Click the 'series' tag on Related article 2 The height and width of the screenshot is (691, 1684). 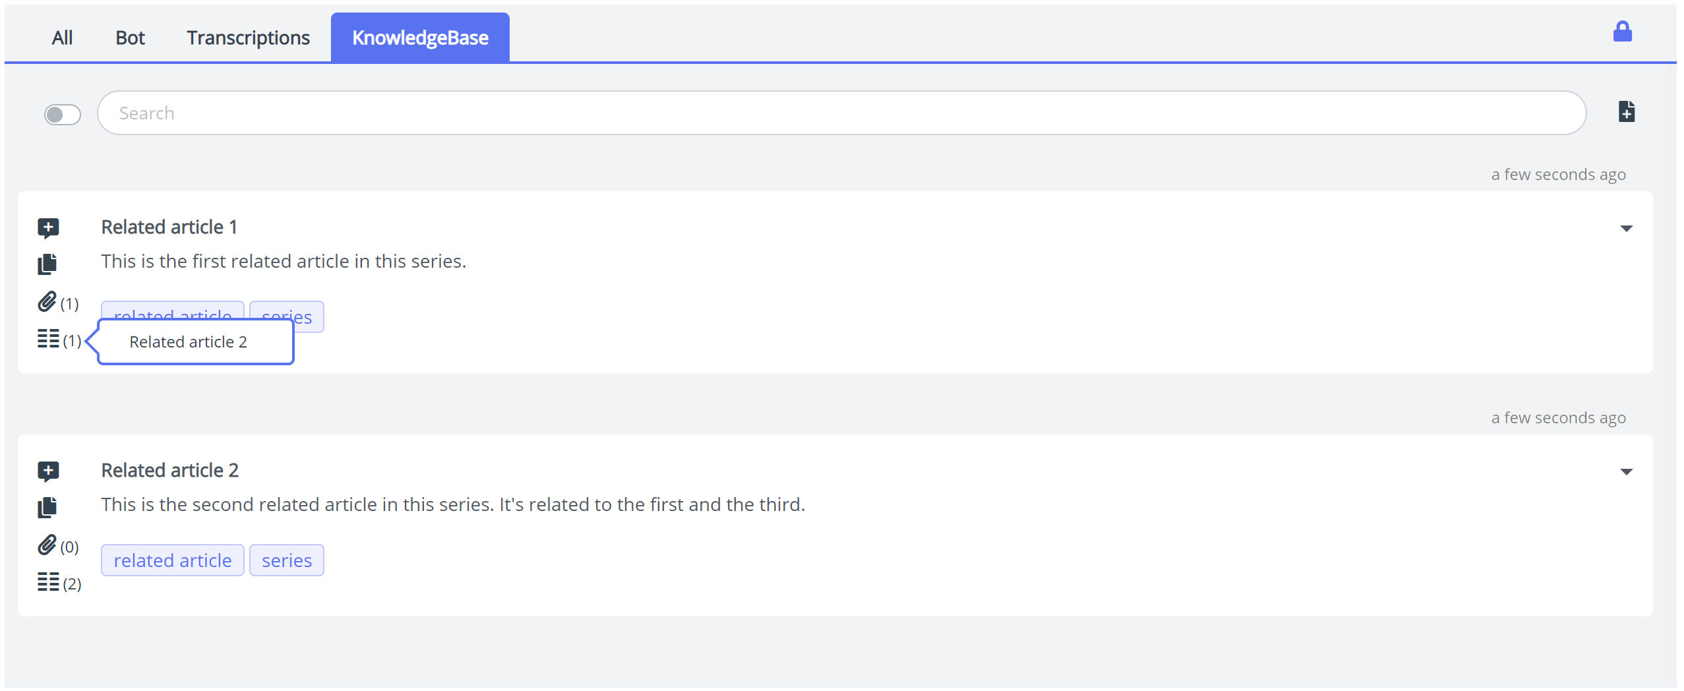[x=287, y=560]
